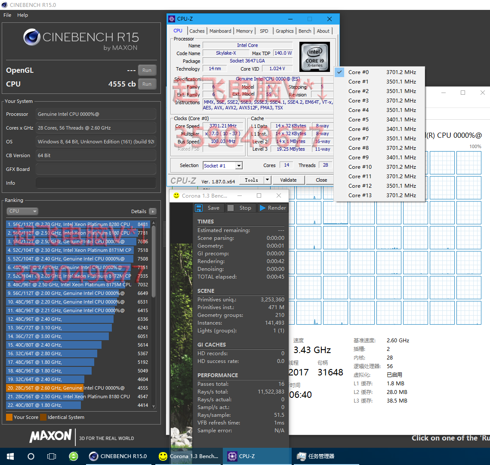Viewport: 490px width, 465px height.
Task: Click the Identical System swatch
Action: [x=43, y=417]
